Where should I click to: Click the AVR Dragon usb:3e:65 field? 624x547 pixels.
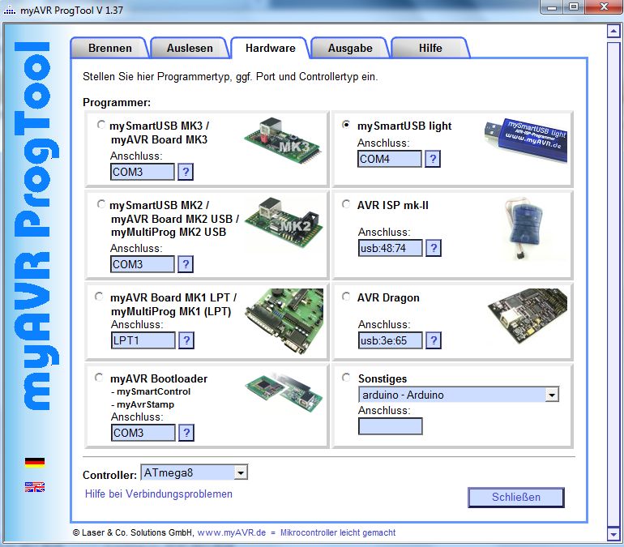(391, 340)
